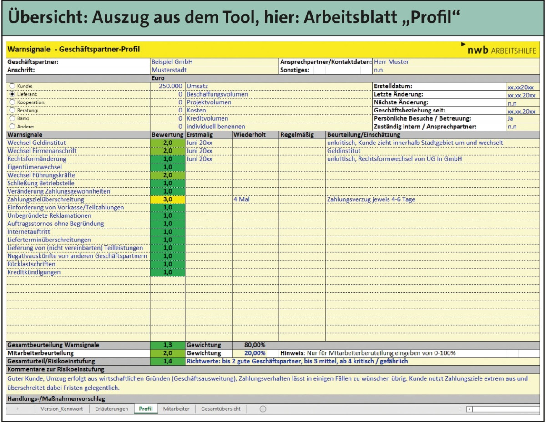Choose the Kooperation radio option
The image size is (546, 424).
[x=12, y=102]
